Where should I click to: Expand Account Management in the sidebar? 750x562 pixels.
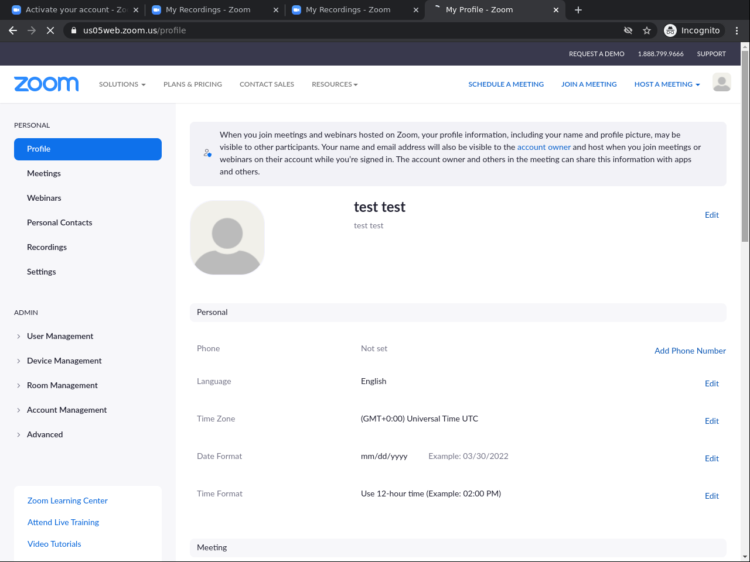(66, 410)
